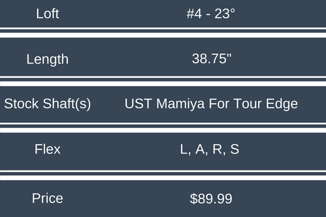Select the word Mamiya in shaft value
326x217 pixels.
point(175,104)
